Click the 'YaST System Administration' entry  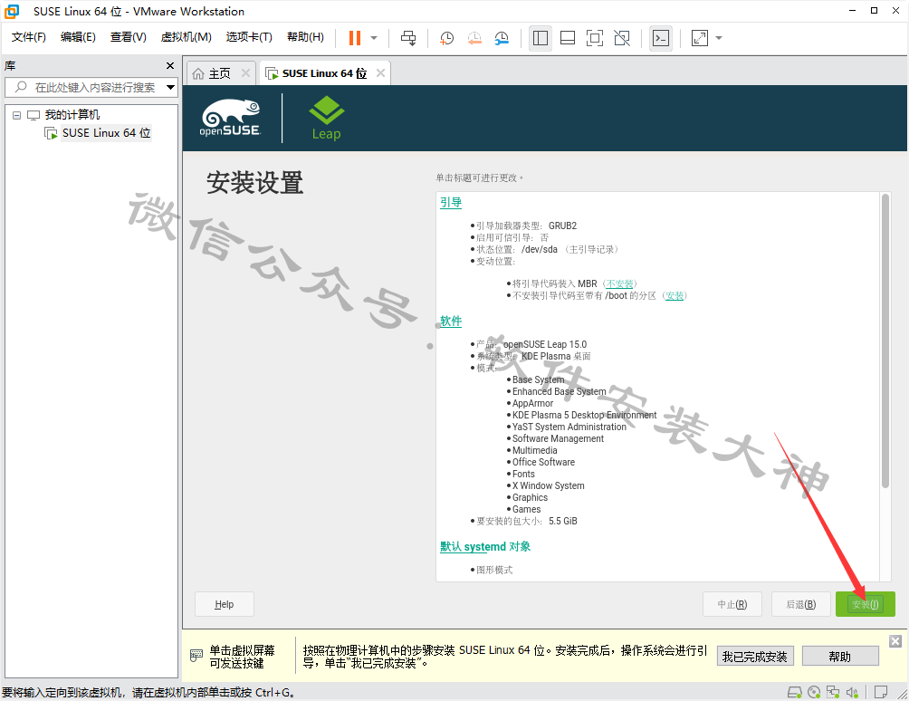[x=569, y=427]
